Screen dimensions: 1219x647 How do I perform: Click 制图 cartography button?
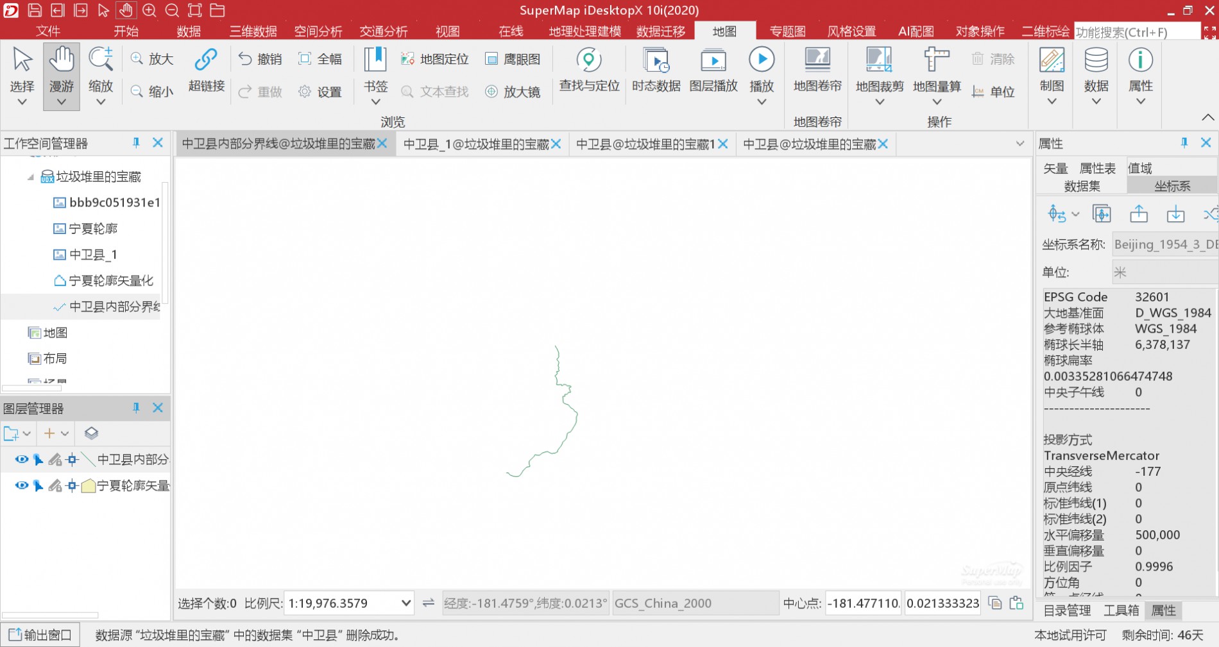[x=1052, y=69]
